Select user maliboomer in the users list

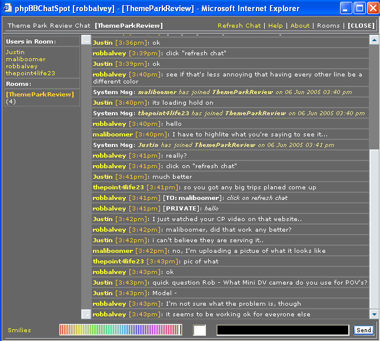click(26, 59)
